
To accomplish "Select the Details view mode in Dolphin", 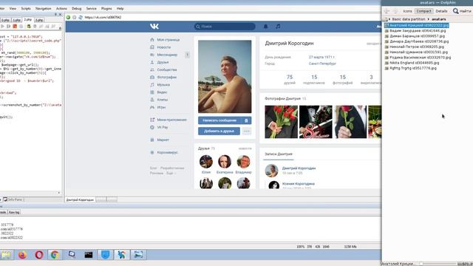I will coord(441,11).
